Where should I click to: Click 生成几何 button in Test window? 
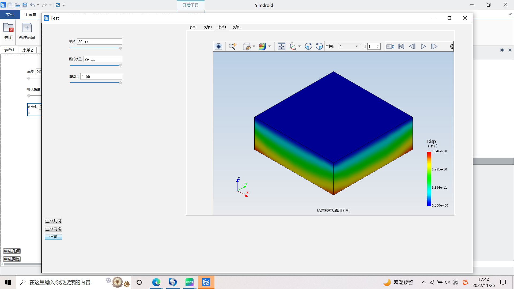(53, 221)
